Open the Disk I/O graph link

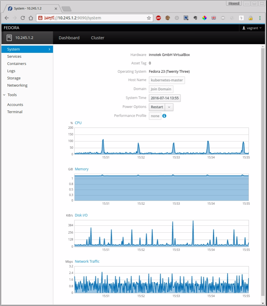pos(81,215)
